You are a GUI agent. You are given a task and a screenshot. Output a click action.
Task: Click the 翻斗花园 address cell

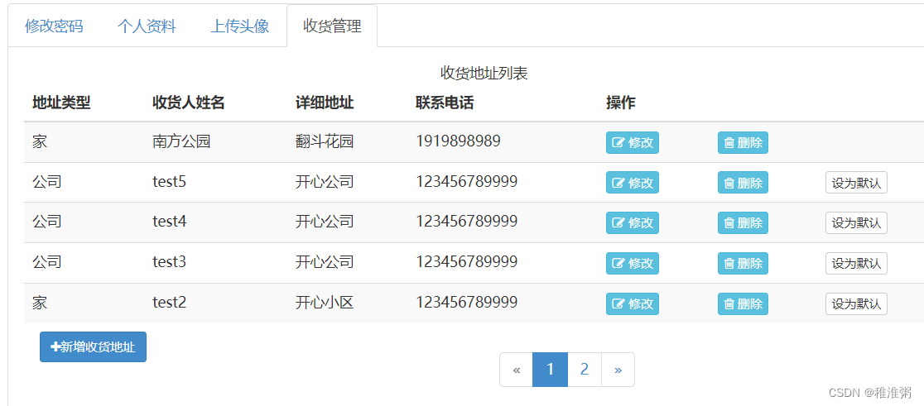tap(325, 141)
